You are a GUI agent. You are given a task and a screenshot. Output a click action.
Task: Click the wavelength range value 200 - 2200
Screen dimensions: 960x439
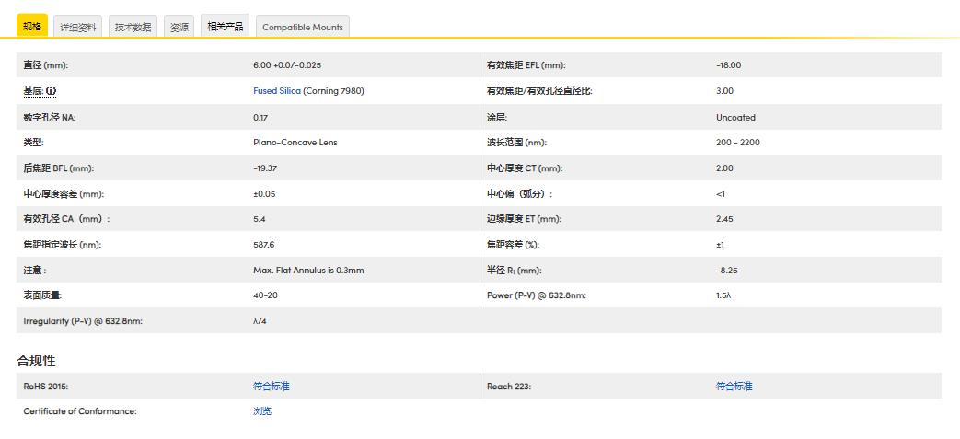pyautogui.click(x=737, y=143)
